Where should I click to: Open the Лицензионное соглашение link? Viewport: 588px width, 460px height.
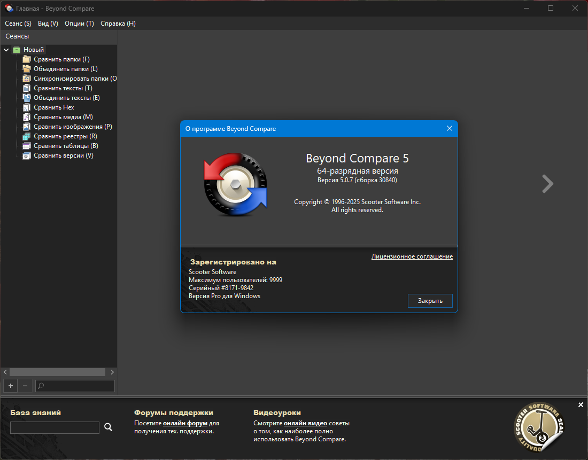[412, 256]
